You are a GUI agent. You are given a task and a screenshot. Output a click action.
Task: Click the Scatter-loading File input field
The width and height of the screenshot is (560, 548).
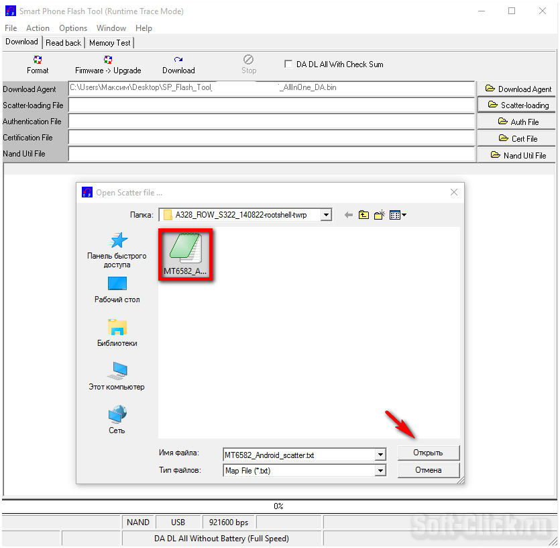coord(272,105)
